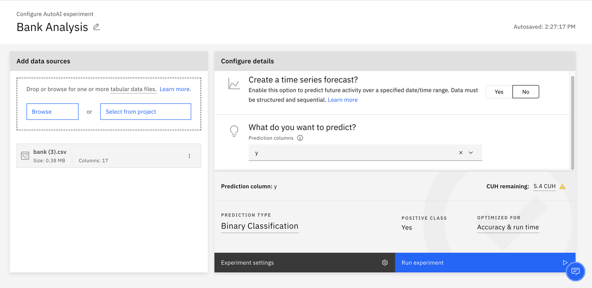Open Experiment settings
Screen dimensions: 592x288
tap(304, 262)
